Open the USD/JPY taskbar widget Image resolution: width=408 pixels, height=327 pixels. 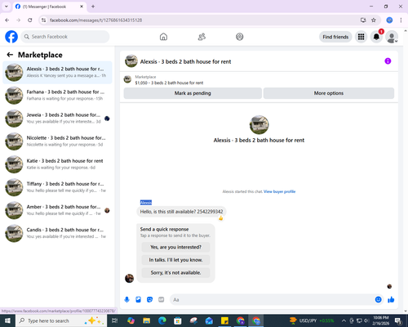coord(312,320)
